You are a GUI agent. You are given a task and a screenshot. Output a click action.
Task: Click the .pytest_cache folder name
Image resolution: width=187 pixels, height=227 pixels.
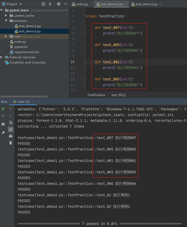point(24,16)
